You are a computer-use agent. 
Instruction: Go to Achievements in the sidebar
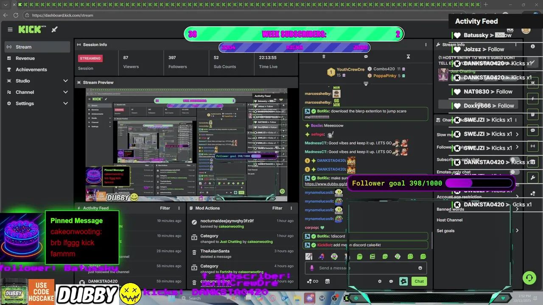pos(38,69)
